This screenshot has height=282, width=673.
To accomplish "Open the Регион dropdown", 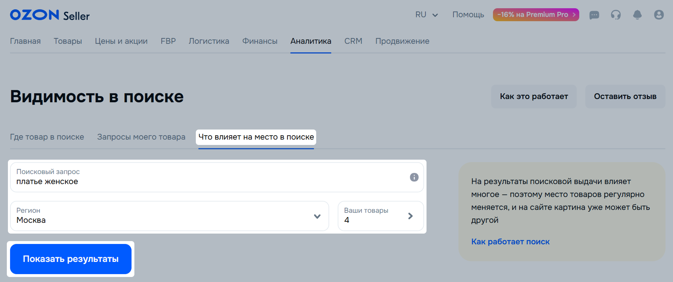I will tap(169, 216).
